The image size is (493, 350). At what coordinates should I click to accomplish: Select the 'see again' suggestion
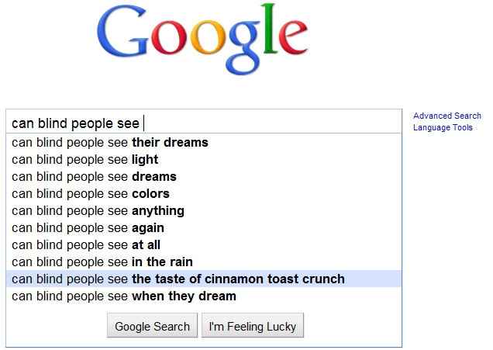coord(204,228)
